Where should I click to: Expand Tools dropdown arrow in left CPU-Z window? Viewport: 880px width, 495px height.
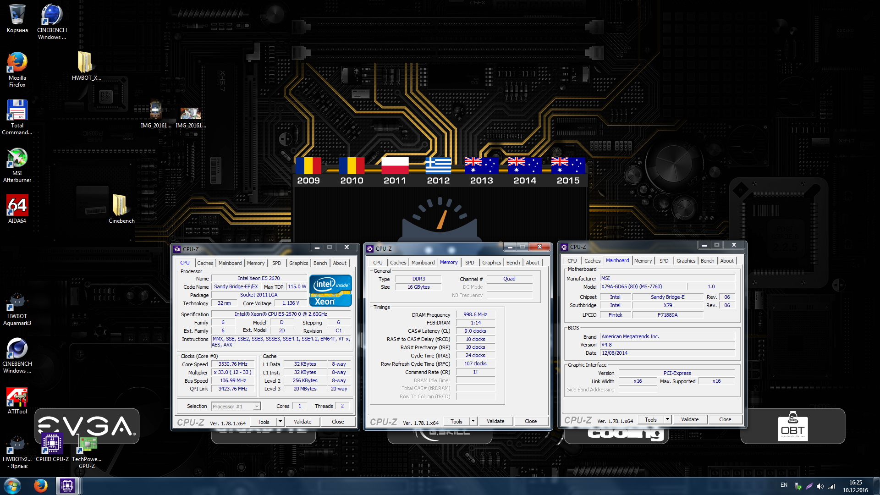pyautogui.click(x=280, y=422)
